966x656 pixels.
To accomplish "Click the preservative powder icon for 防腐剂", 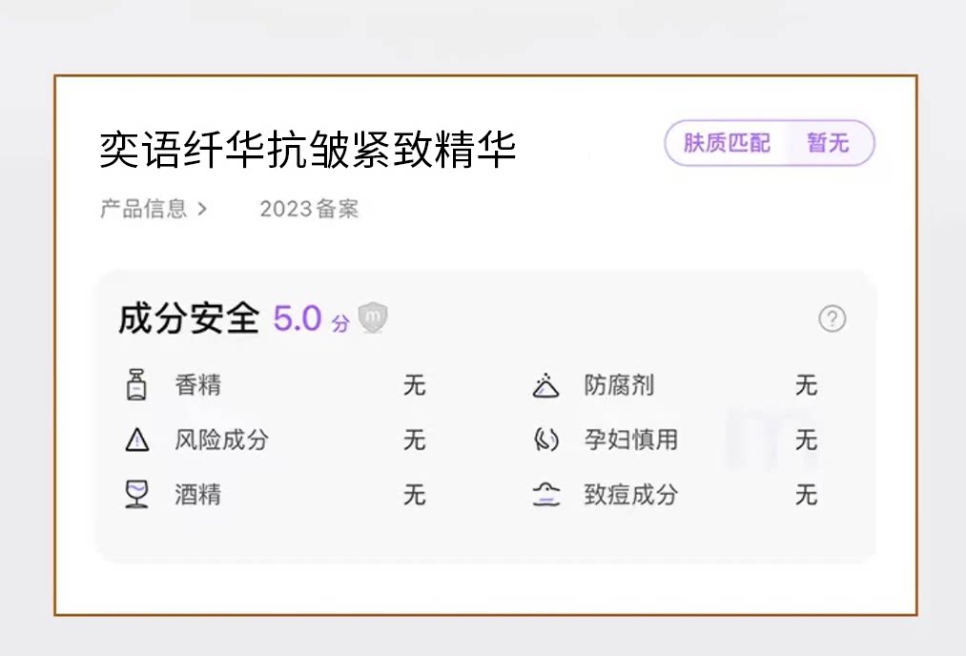I will pyautogui.click(x=545, y=385).
